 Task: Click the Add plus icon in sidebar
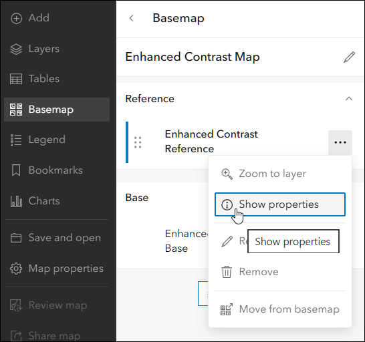point(16,18)
